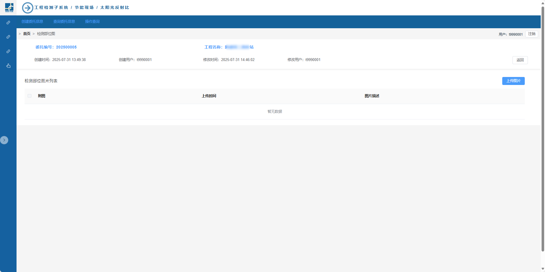Click the pointing-hand icon in the sidebar
This screenshot has width=545, height=272.
(8, 66)
